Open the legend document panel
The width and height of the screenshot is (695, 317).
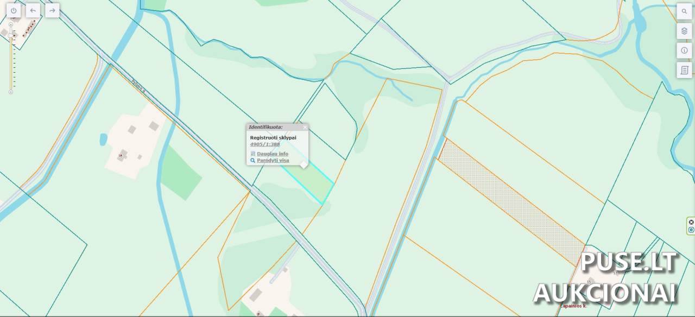tap(684, 70)
